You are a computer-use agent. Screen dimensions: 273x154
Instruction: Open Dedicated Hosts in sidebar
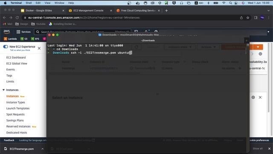(x=17, y=133)
